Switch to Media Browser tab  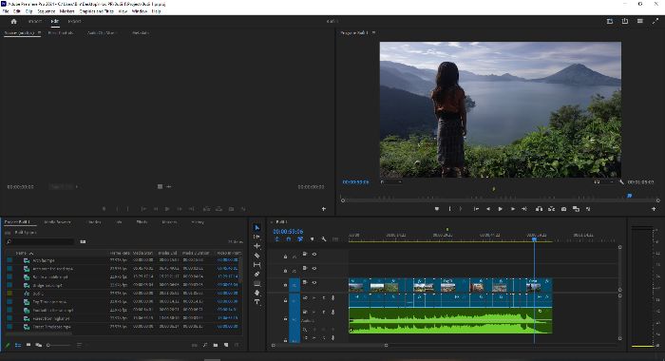pyautogui.click(x=57, y=222)
